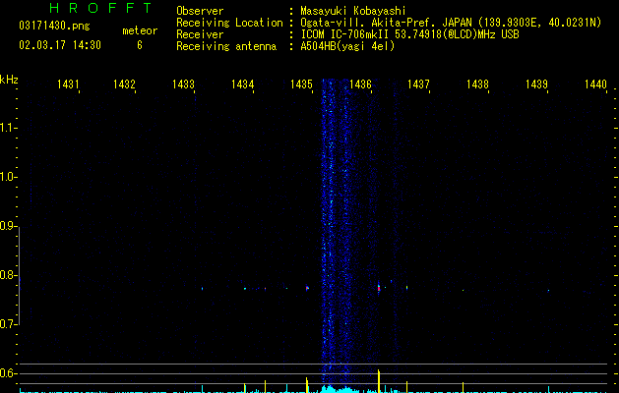Click the 1438 time axis label
The image size is (619, 393).
tap(477, 84)
